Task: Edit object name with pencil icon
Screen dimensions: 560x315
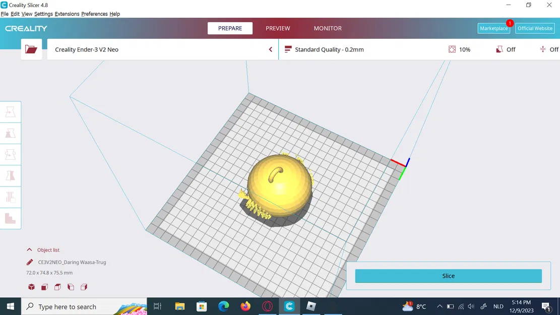Action: click(x=30, y=262)
